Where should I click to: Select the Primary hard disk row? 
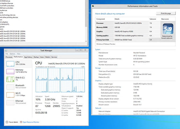[128, 40]
